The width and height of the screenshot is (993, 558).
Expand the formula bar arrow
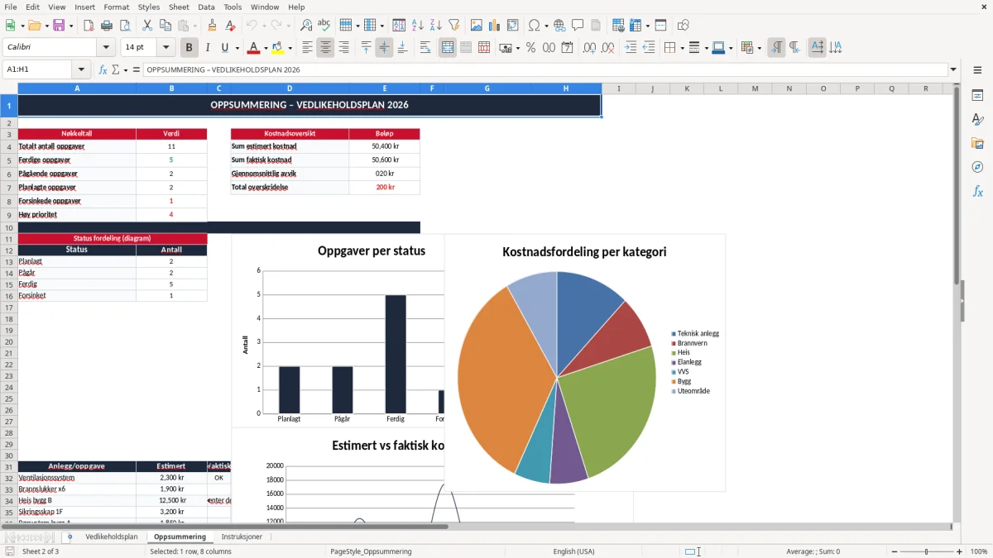pos(954,70)
